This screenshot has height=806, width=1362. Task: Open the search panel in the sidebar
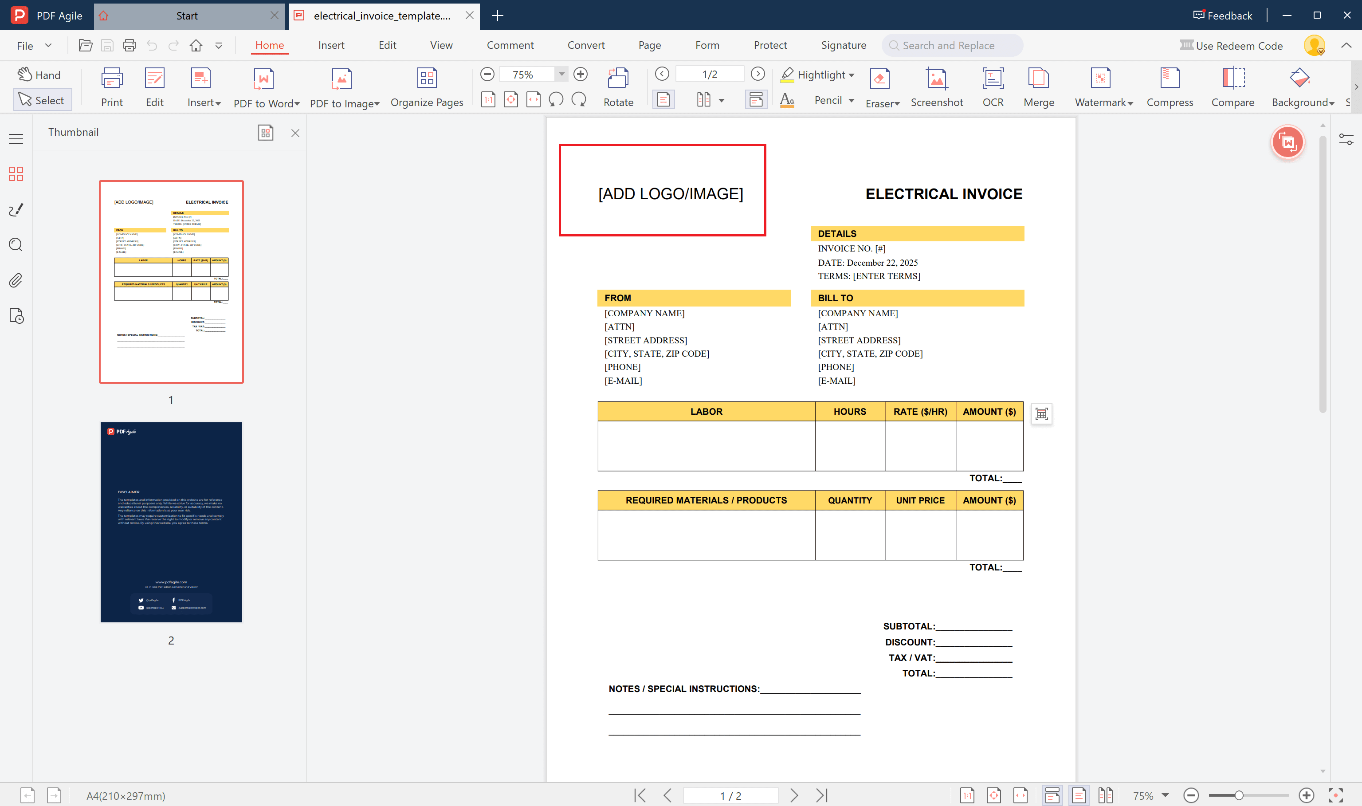coord(16,245)
